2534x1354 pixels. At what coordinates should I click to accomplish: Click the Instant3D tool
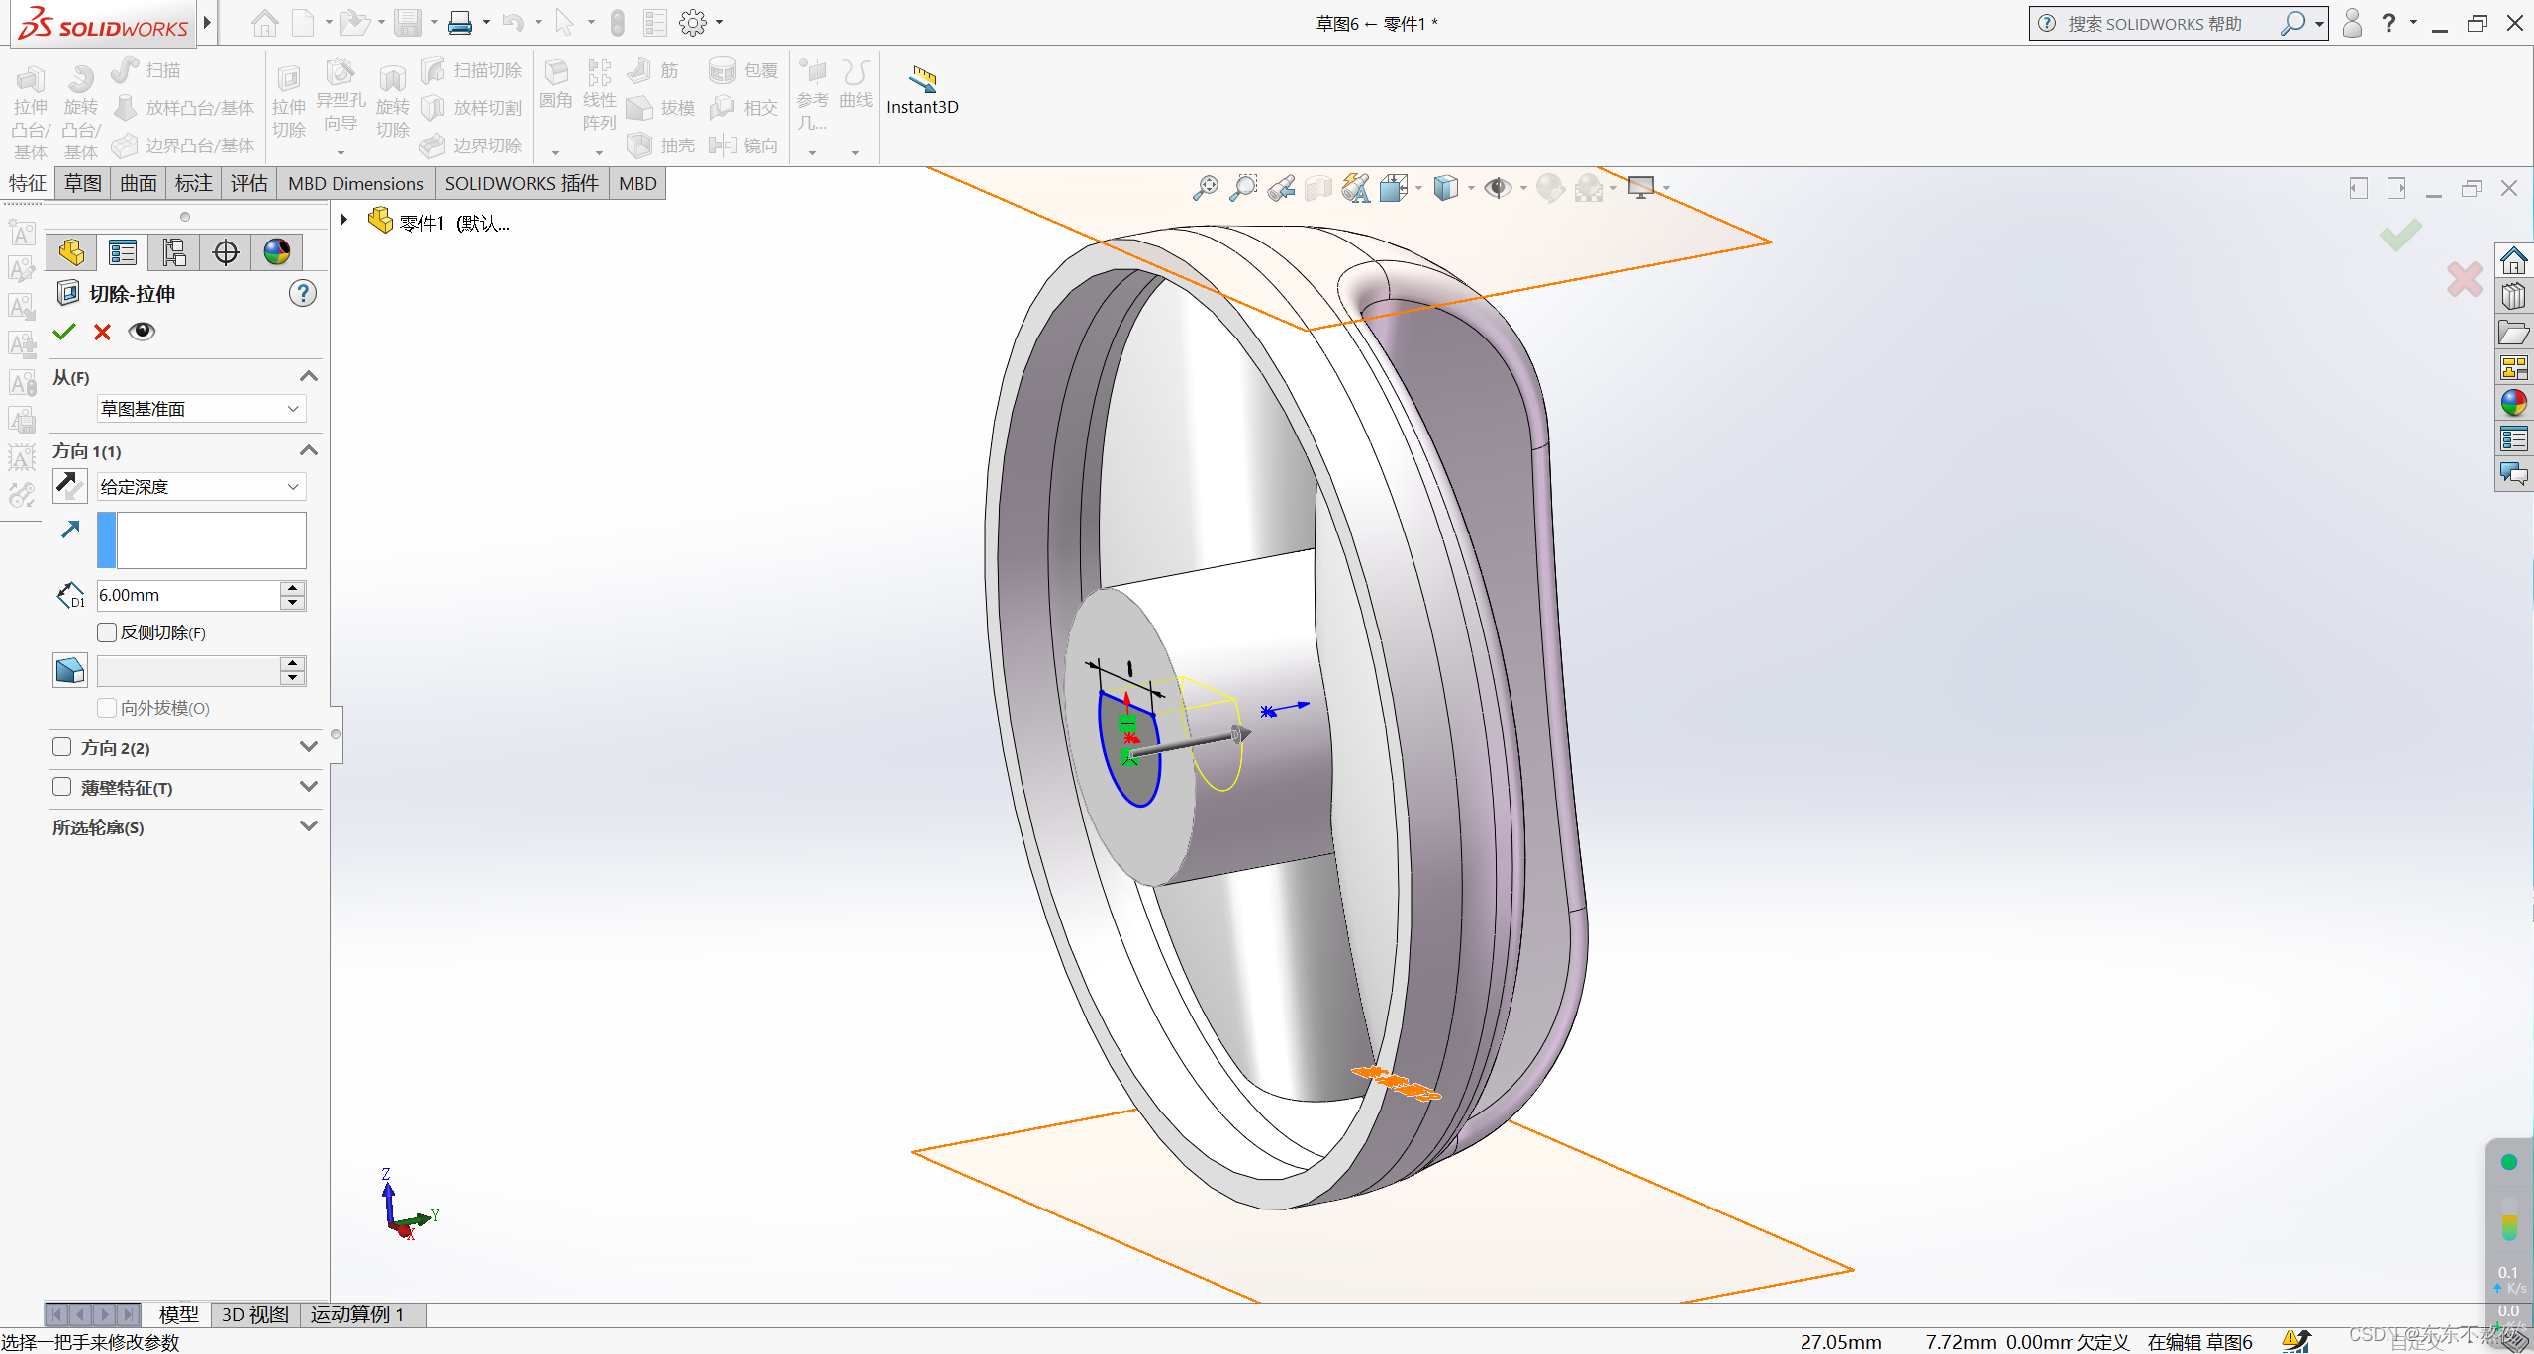coord(923,90)
